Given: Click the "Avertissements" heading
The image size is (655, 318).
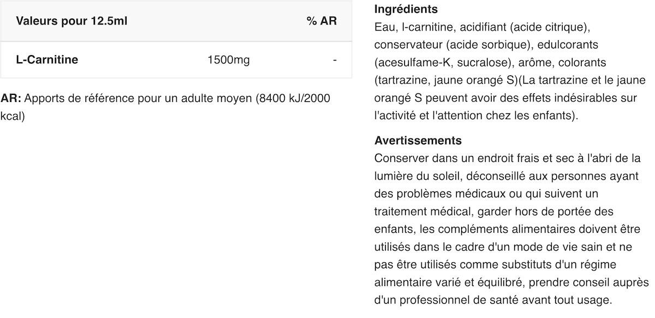Looking at the screenshot, I should 418,140.
